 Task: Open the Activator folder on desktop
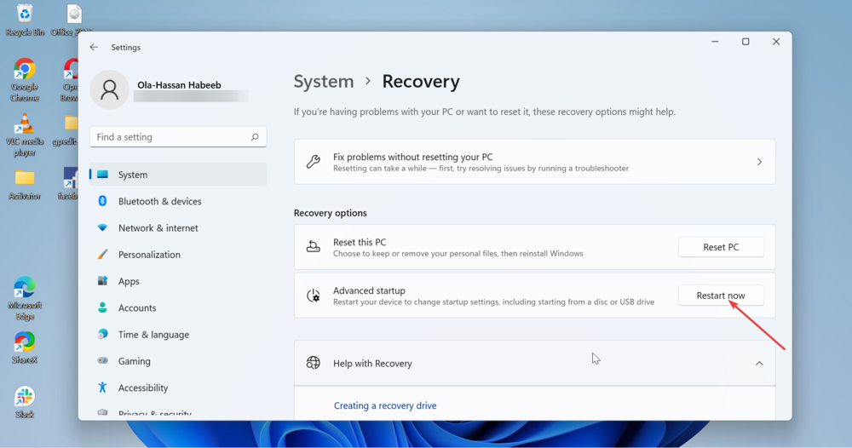[25, 185]
